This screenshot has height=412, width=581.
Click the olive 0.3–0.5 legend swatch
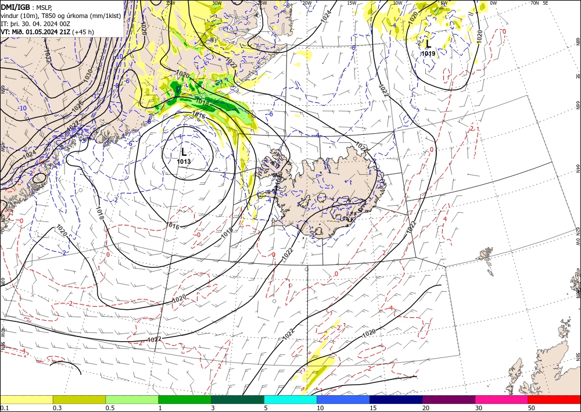click(79, 399)
